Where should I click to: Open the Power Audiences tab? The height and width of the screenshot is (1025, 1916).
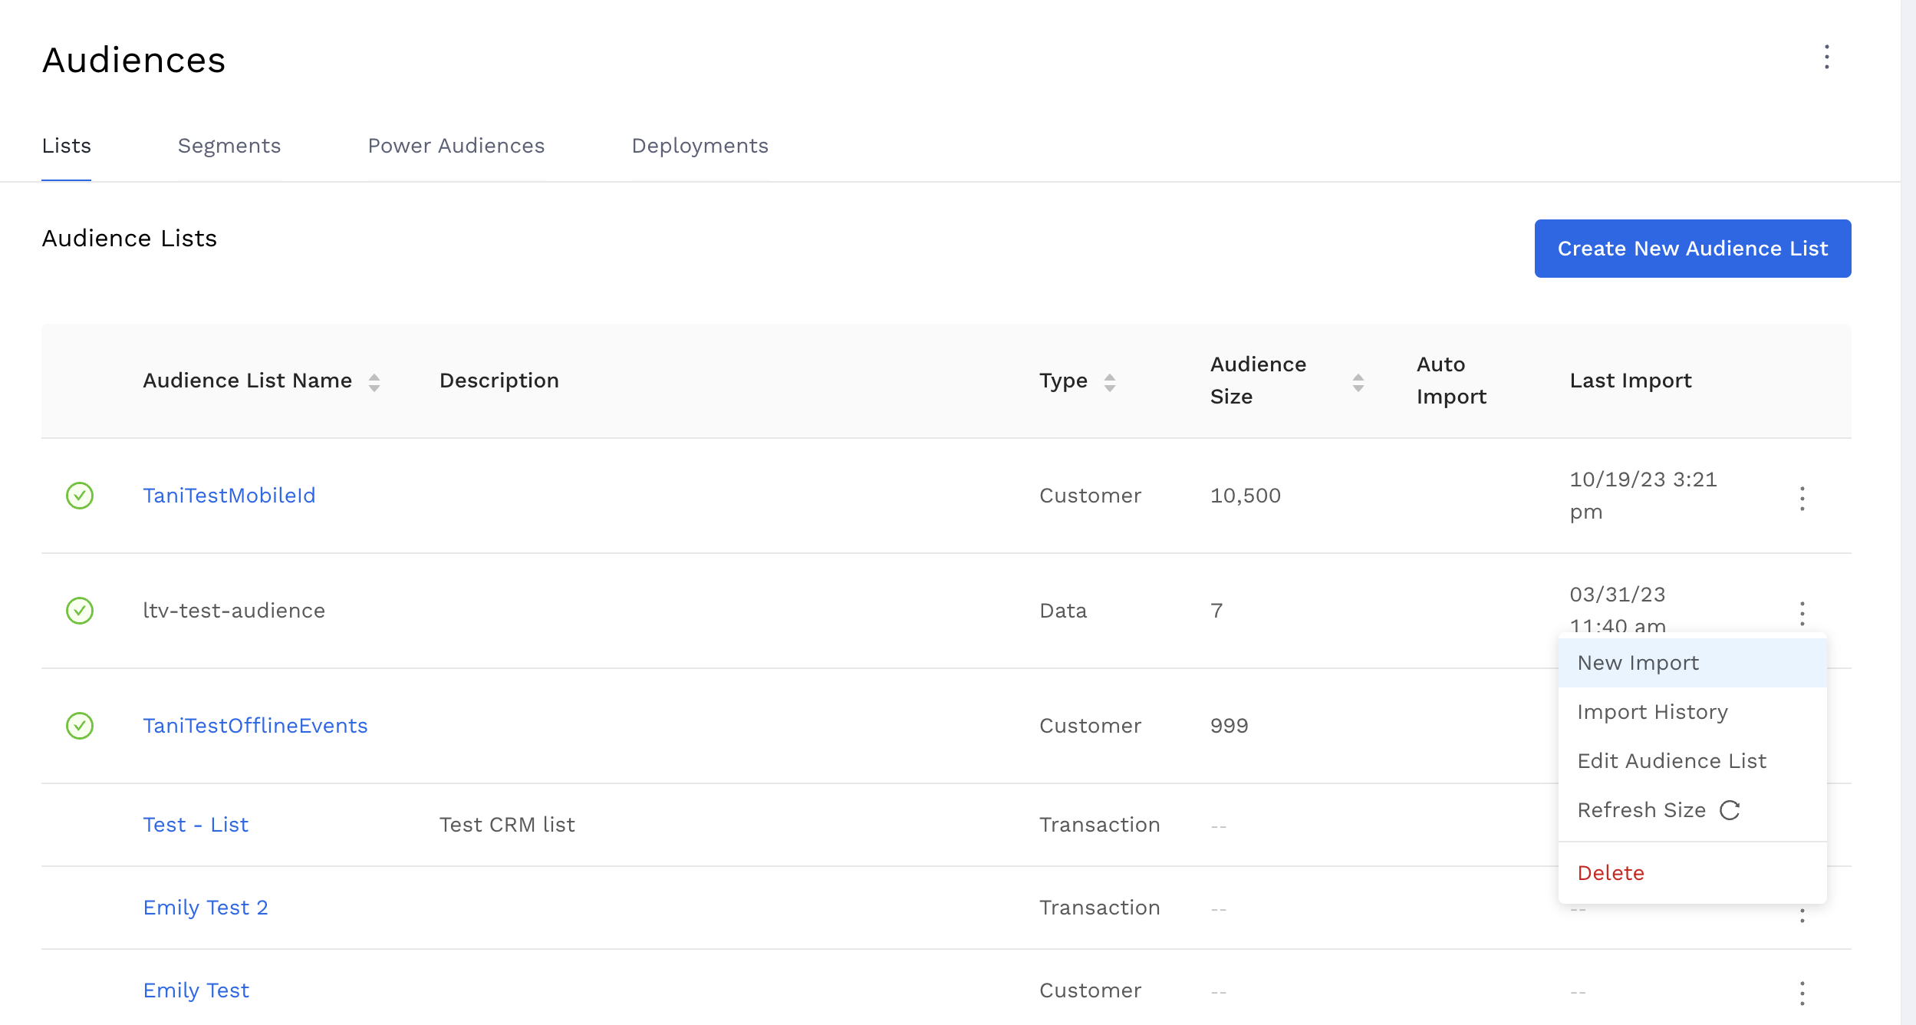click(456, 146)
